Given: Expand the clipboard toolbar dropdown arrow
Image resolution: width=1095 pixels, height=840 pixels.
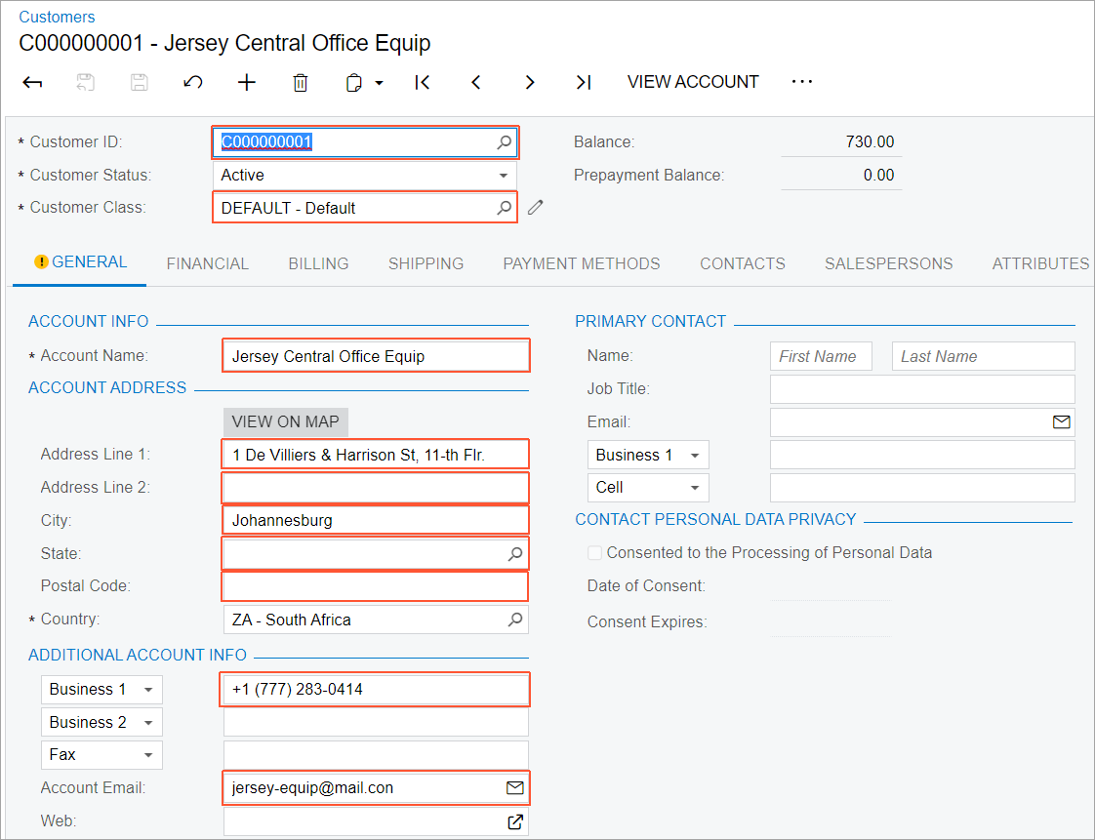Looking at the screenshot, I should 379,83.
